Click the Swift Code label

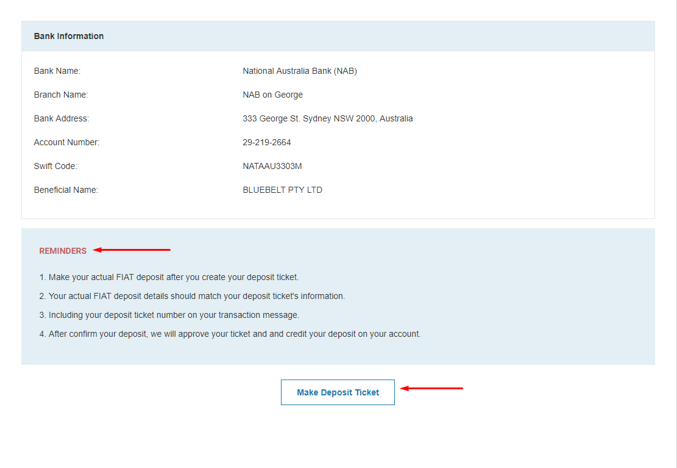[x=55, y=166]
